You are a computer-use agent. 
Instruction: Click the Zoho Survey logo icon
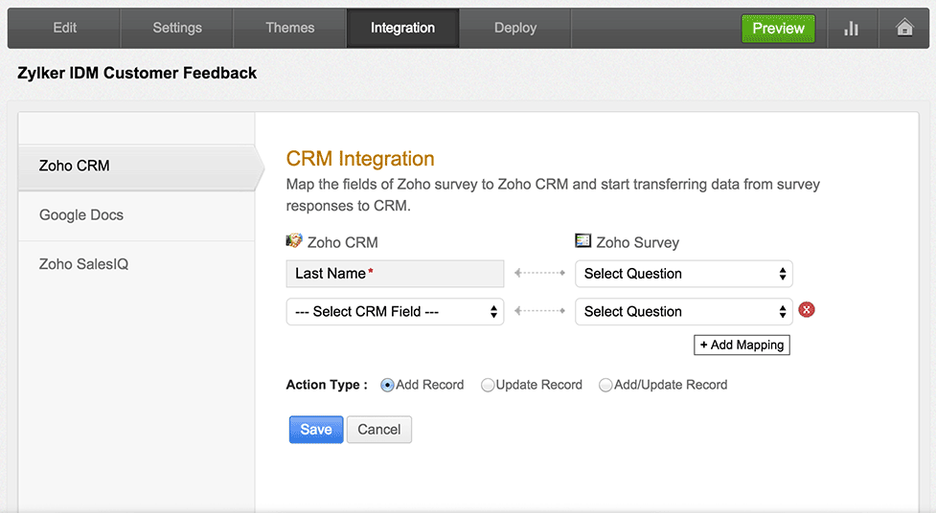582,240
